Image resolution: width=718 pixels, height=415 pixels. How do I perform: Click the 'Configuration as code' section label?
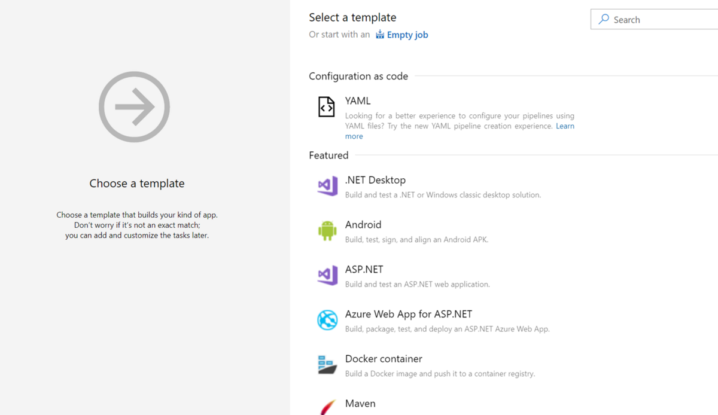coord(358,77)
